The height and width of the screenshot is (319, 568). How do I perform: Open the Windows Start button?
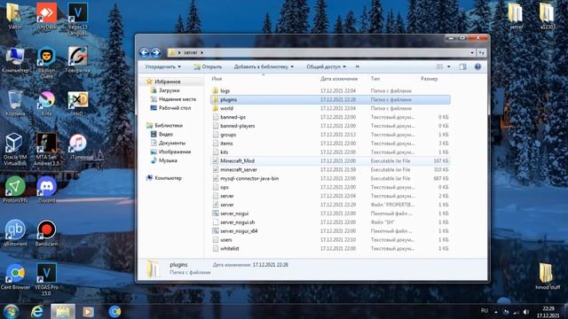pos(11,311)
